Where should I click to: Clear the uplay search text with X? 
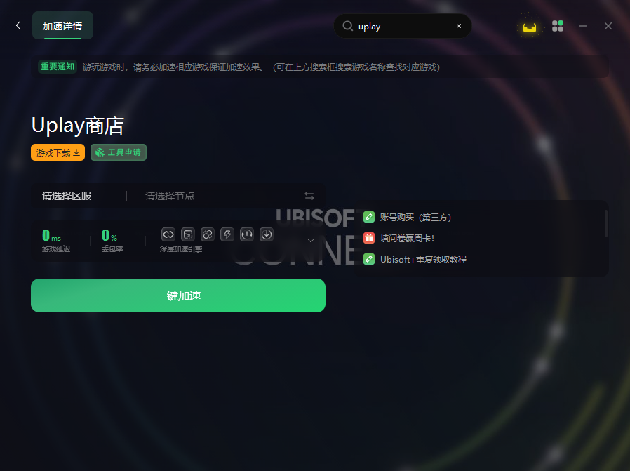point(459,26)
